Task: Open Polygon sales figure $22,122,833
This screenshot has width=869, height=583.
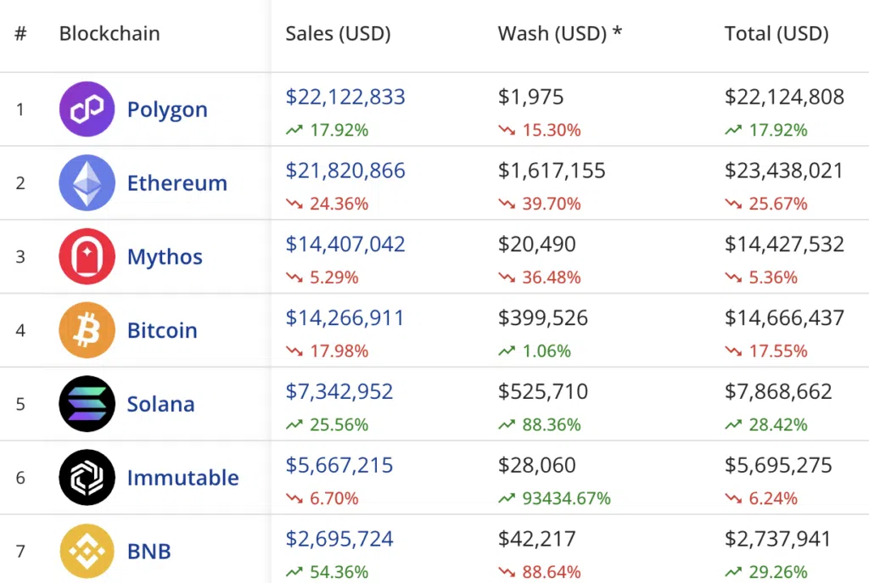Action: click(345, 97)
